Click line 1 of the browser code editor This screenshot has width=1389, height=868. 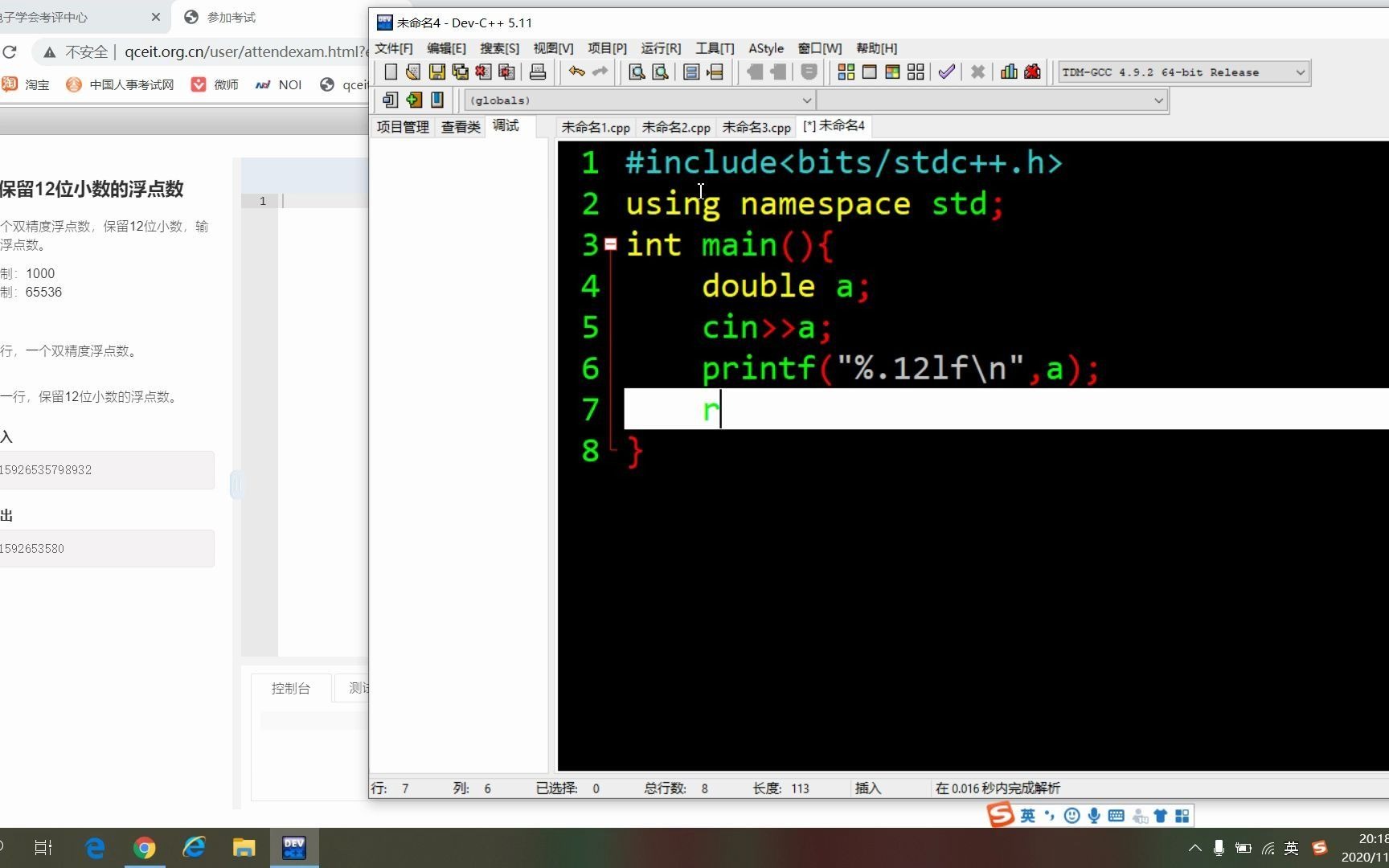(324, 201)
